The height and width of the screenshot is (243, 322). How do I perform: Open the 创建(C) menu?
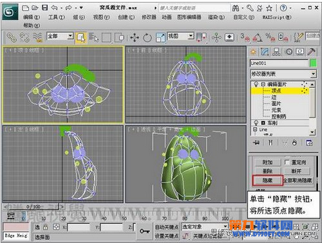pyautogui.click(x=126, y=17)
